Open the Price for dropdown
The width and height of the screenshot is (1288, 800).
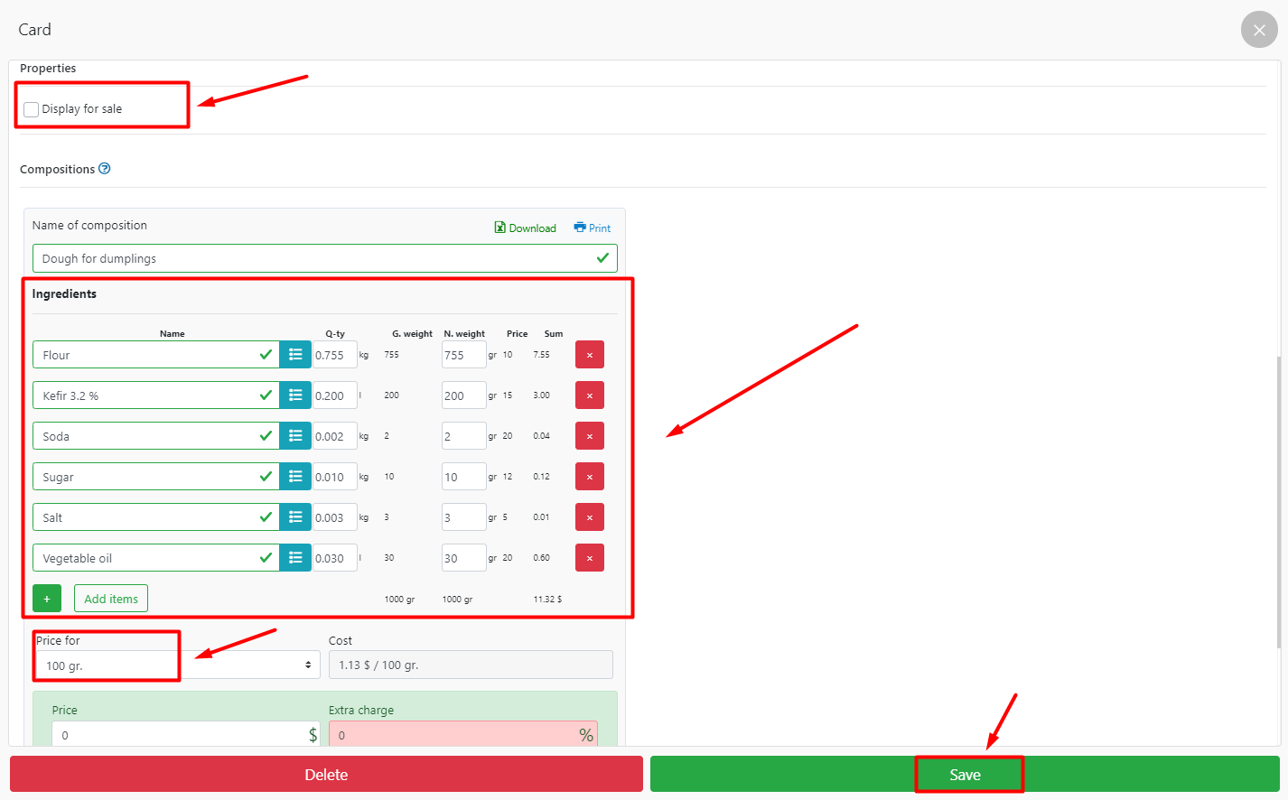click(177, 665)
